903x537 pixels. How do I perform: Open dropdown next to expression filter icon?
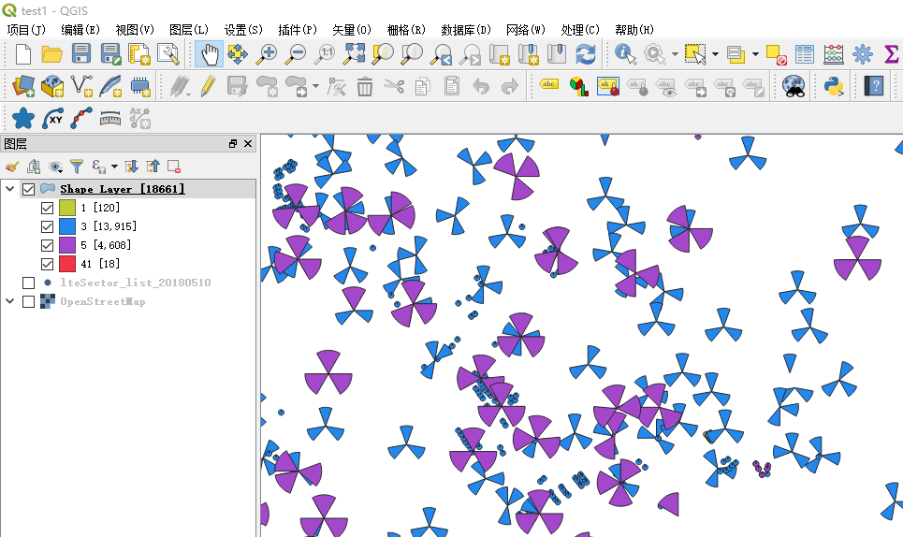114,167
